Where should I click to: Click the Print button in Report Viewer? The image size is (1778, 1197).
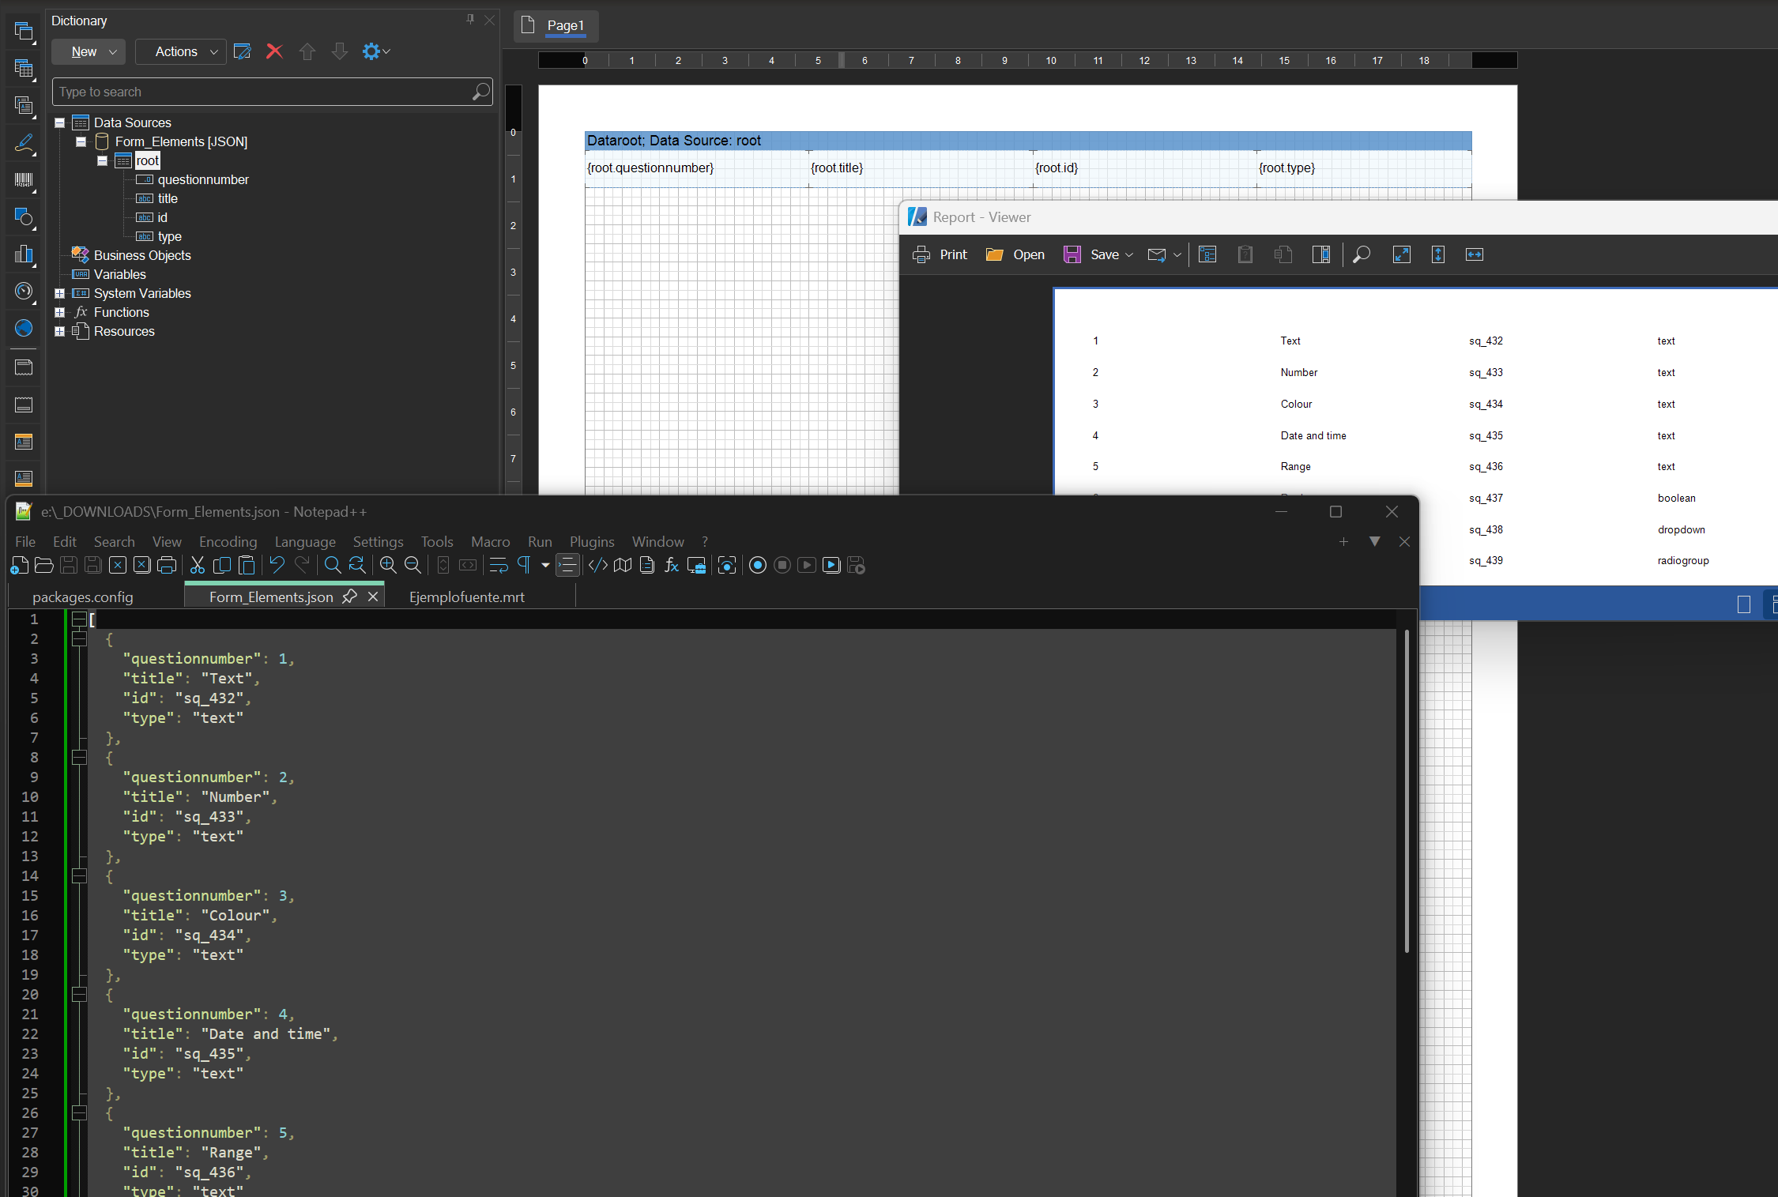pyautogui.click(x=940, y=254)
